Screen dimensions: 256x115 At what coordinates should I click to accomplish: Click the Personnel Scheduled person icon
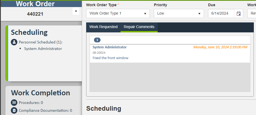[x=14, y=42]
